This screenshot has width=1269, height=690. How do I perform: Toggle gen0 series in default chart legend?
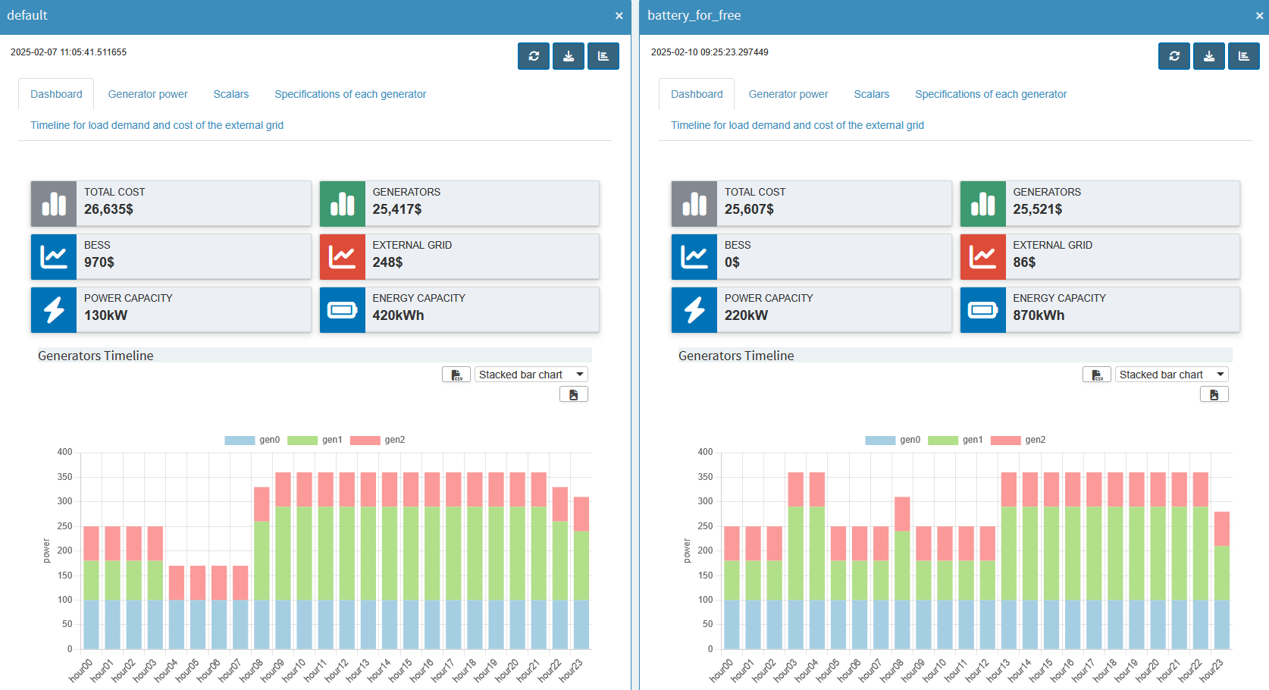(x=269, y=439)
